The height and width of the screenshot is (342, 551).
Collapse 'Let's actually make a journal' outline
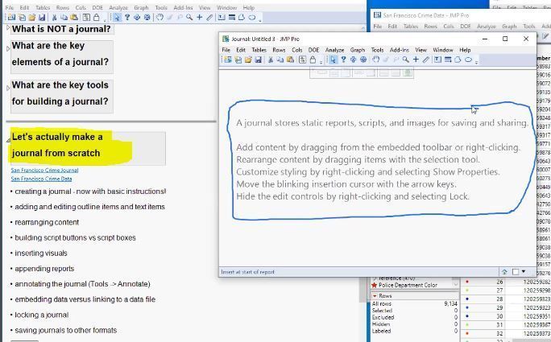coord(8,141)
